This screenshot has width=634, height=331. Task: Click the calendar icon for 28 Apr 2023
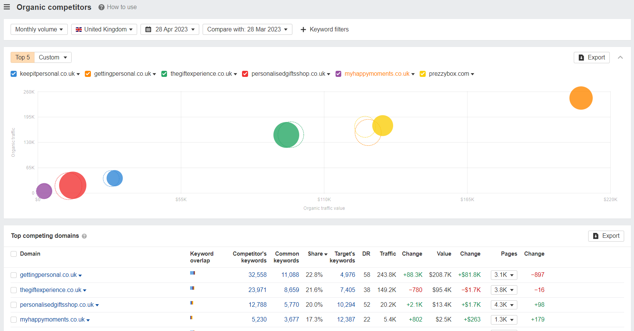coord(148,30)
